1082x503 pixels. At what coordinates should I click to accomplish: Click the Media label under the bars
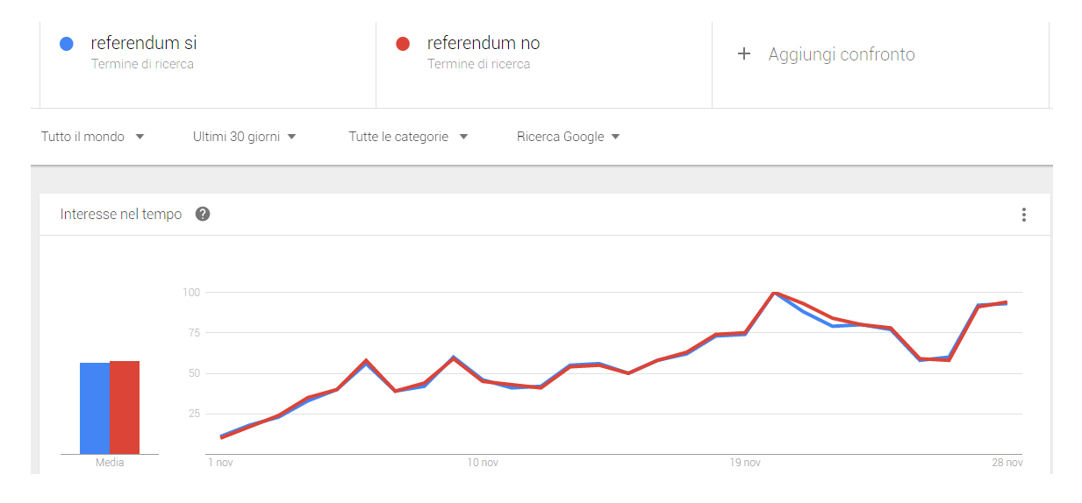point(110,463)
